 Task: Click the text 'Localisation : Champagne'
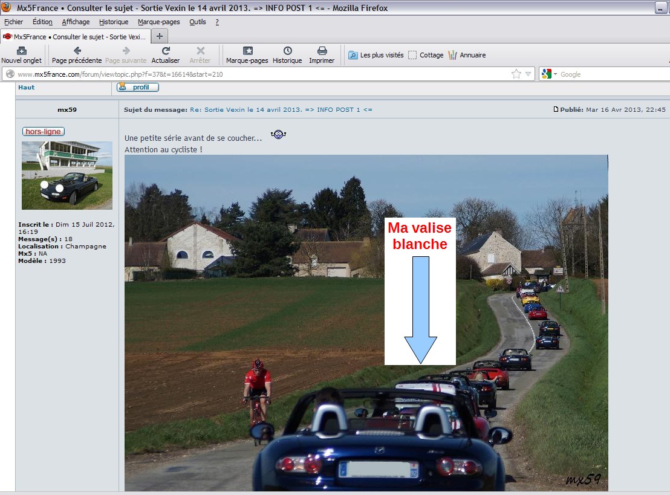(62, 247)
